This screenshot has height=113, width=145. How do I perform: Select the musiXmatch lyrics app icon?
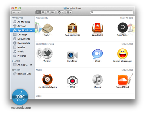pos(47,80)
